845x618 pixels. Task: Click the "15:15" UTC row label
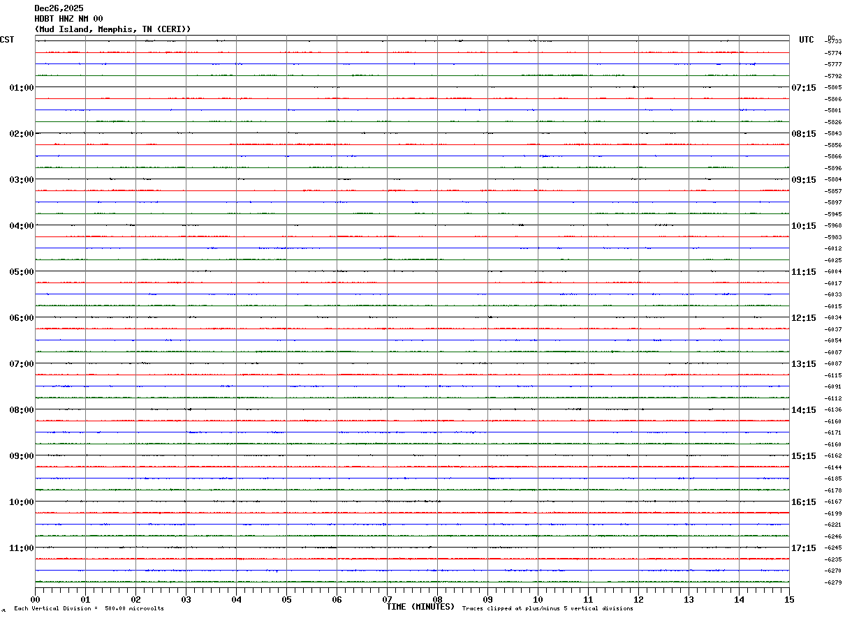804,455
